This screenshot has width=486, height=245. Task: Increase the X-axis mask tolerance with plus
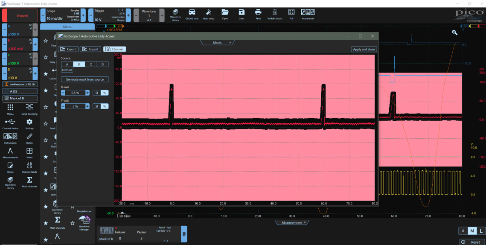pos(87,93)
